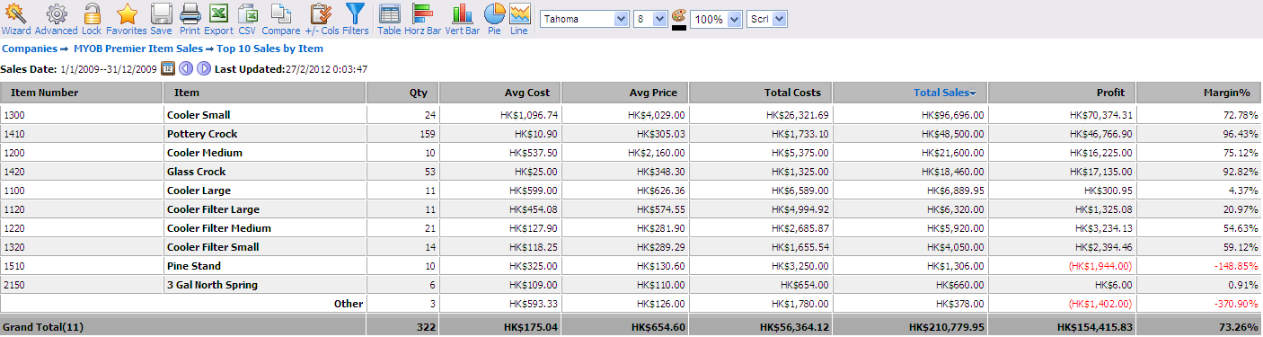Image resolution: width=1263 pixels, height=337 pixels.
Task: Sort by the Margin% column header
Action: [1199, 93]
